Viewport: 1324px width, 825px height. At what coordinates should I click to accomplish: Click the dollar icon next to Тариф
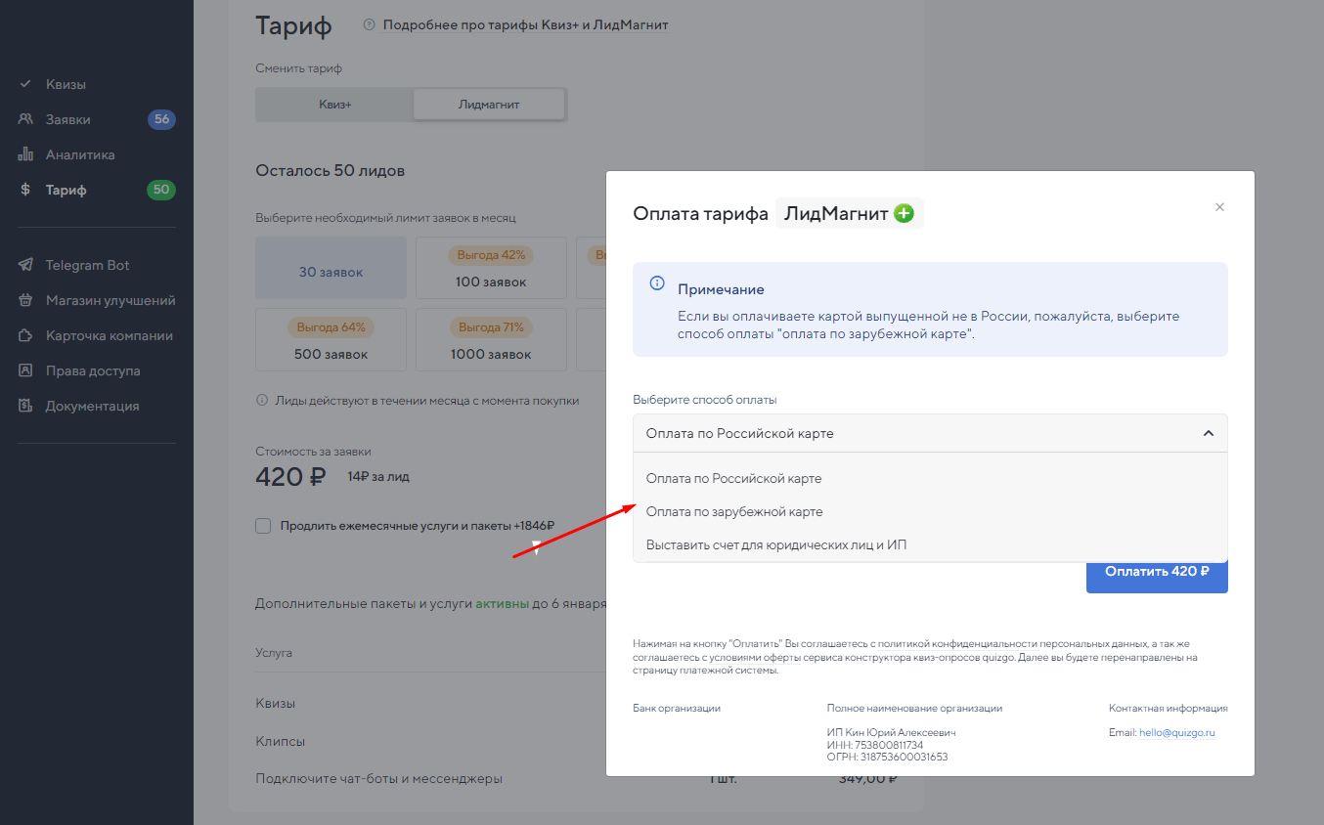click(25, 190)
